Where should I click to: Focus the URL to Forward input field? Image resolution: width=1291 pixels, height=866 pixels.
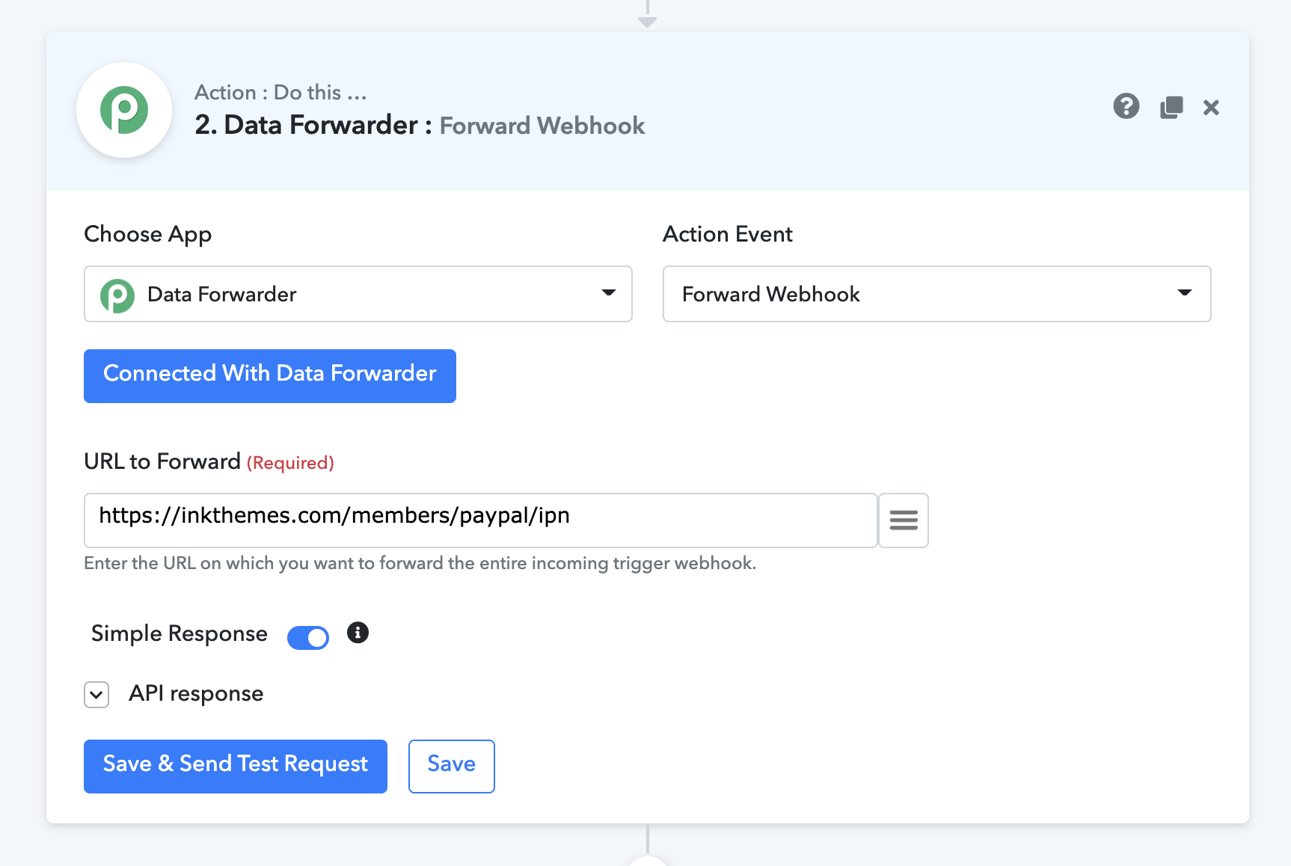pos(480,520)
